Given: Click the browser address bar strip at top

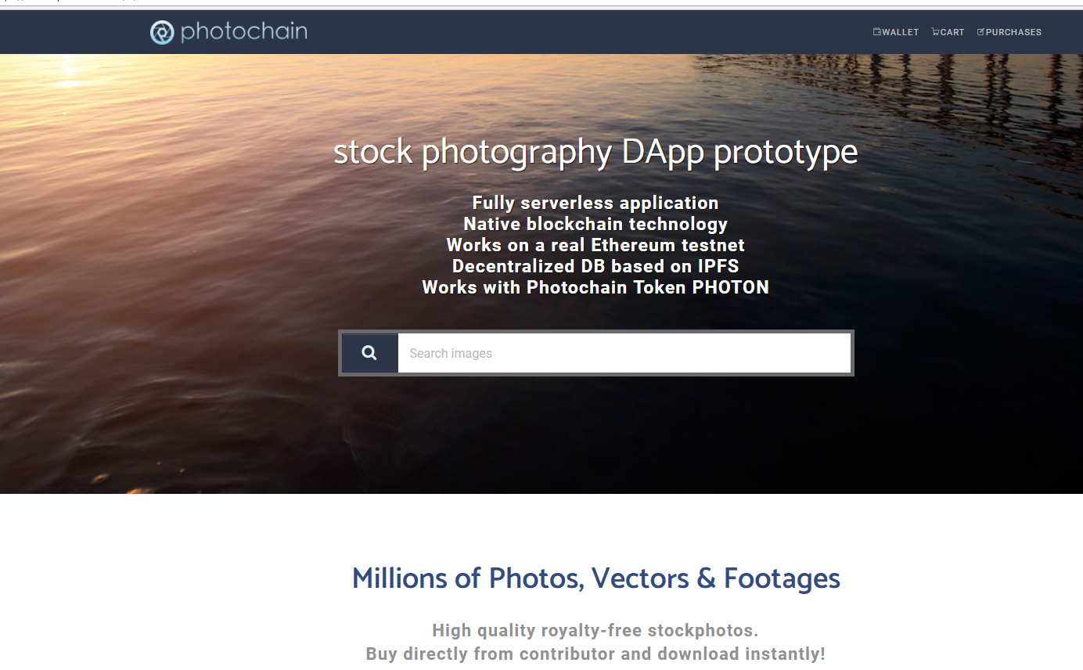Looking at the screenshot, I should coord(541,2).
